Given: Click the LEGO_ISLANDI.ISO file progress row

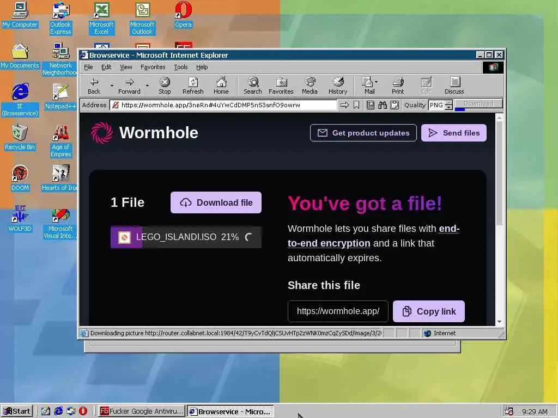Looking at the screenshot, I should click(186, 237).
